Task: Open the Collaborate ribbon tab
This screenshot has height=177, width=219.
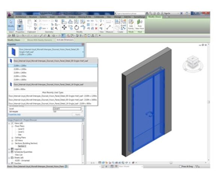Action: coord(99,17)
